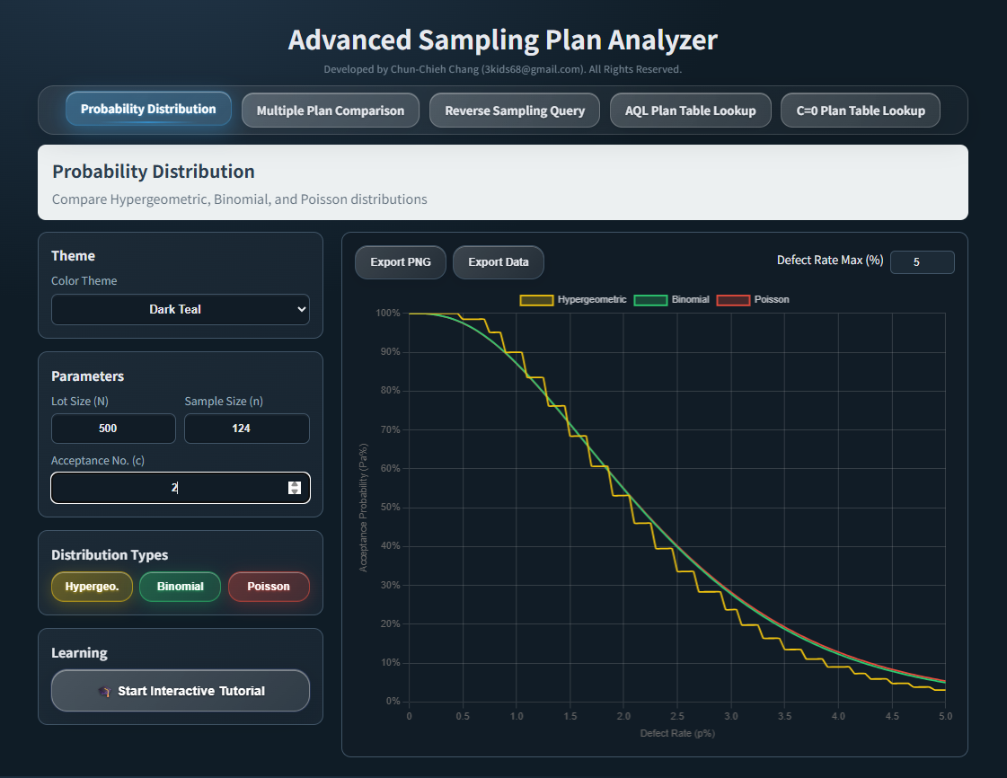This screenshot has height=778, width=1007.
Task: Select the AQL Plan Table Lookup tab
Action: pyautogui.click(x=690, y=110)
